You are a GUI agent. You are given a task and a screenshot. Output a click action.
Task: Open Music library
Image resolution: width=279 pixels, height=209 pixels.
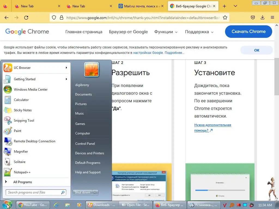tap(80, 113)
